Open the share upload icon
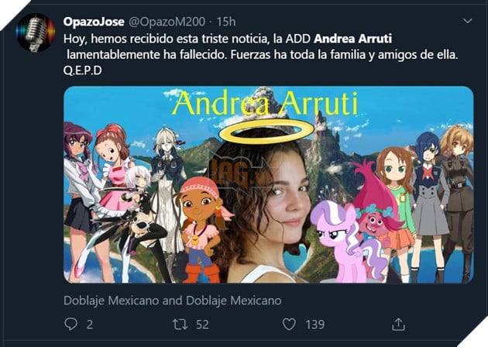Viewport: 488px width, 347px height. point(398,324)
